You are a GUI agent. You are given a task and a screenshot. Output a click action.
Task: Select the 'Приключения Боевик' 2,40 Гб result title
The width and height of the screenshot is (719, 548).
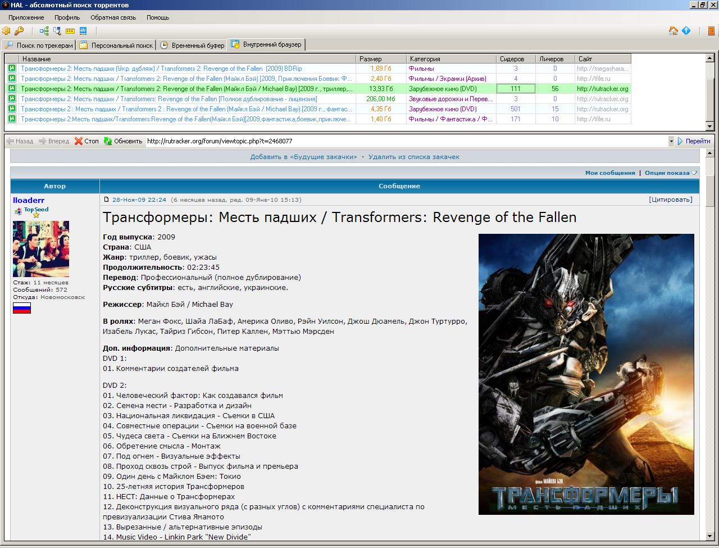[x=186, y=79]
